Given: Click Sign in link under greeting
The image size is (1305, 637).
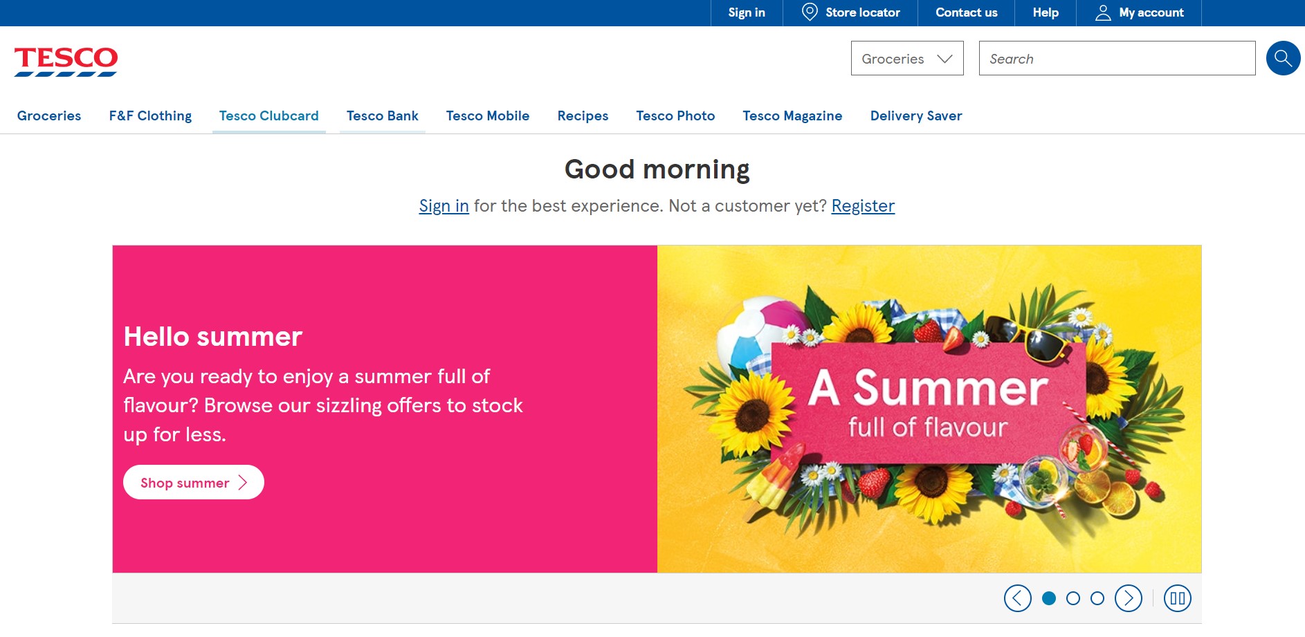Looking at the screenshot, I should 444,206.
